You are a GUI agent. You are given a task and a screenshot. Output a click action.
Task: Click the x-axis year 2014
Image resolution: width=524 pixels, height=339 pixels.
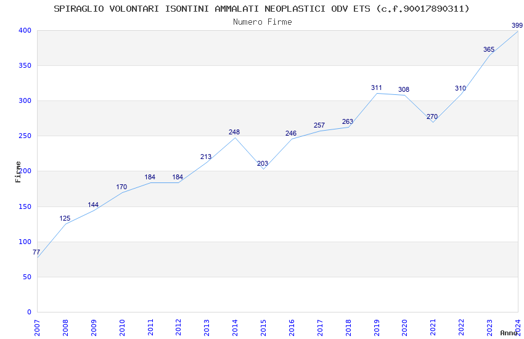pyautogui.click(x=235, y=328)
